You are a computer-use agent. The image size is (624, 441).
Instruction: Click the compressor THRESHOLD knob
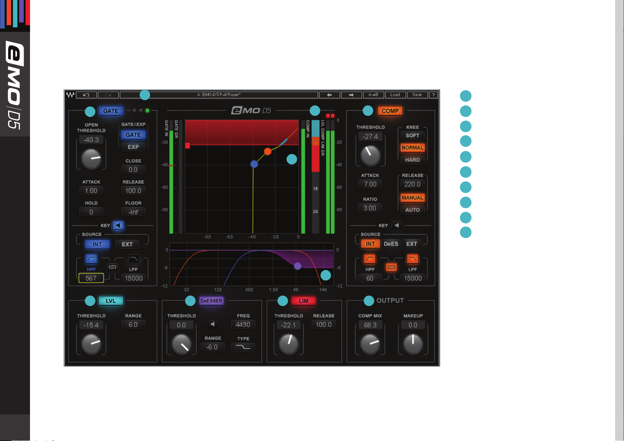pos(370,155)
